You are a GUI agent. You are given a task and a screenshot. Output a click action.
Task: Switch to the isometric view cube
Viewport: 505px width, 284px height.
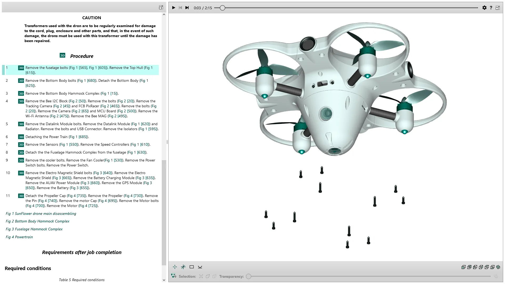coord(498,267)
